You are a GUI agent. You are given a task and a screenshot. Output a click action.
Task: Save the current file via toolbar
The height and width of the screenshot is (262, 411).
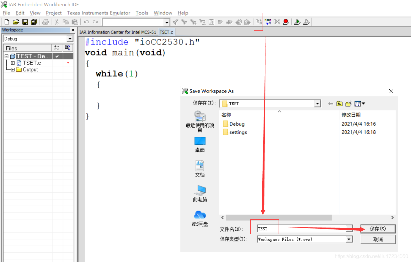click(25, 22)
